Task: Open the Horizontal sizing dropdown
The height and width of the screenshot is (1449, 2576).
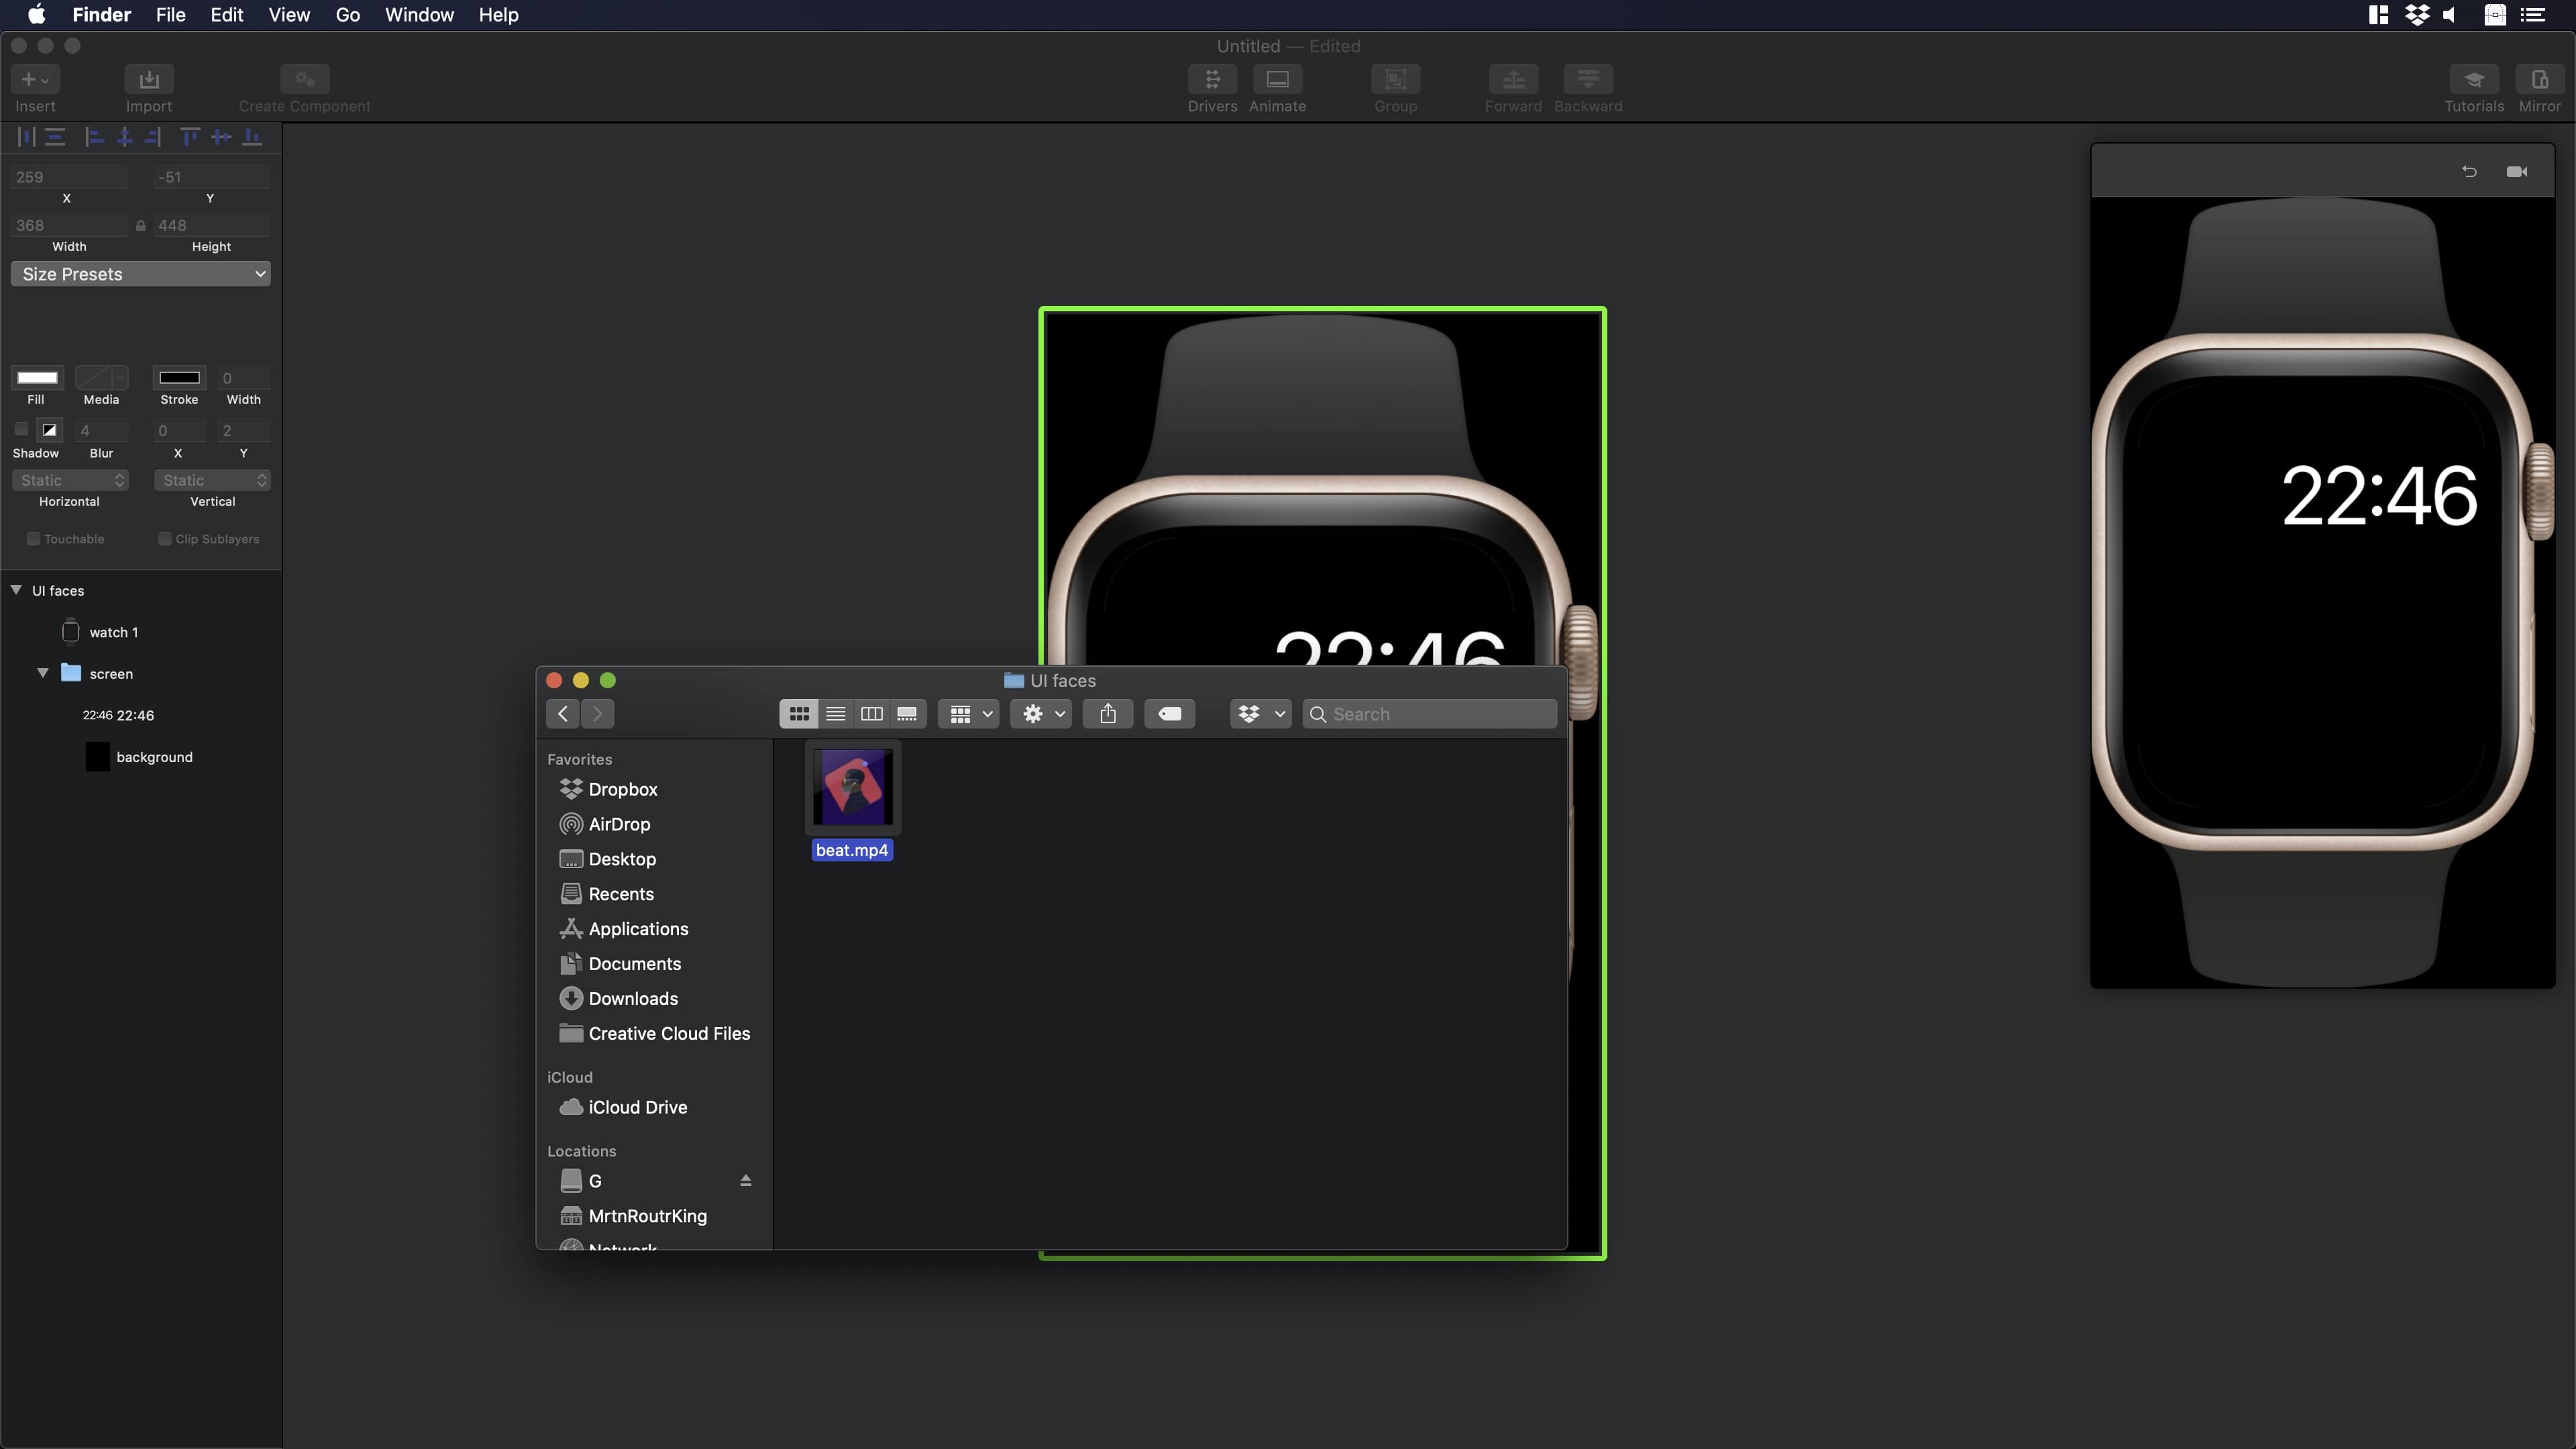Action: (x=69, y=481)
